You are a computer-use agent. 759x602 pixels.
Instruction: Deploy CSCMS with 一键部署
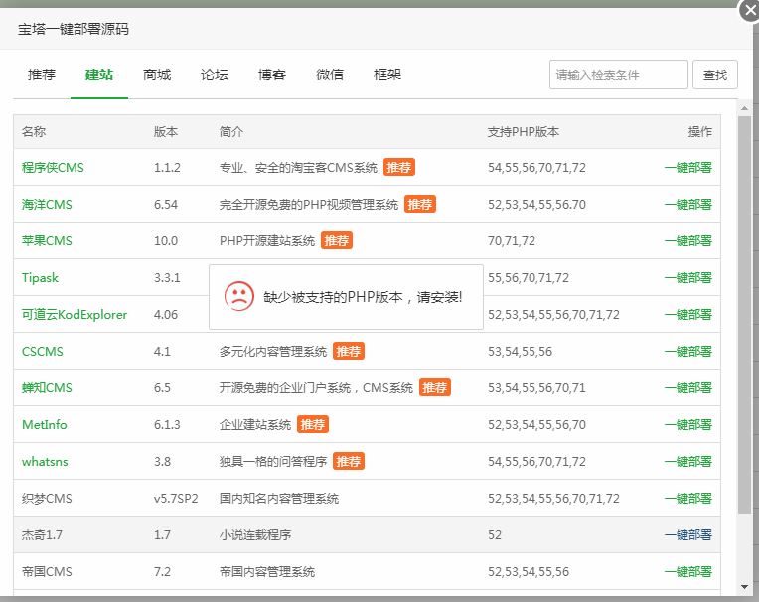687,352
